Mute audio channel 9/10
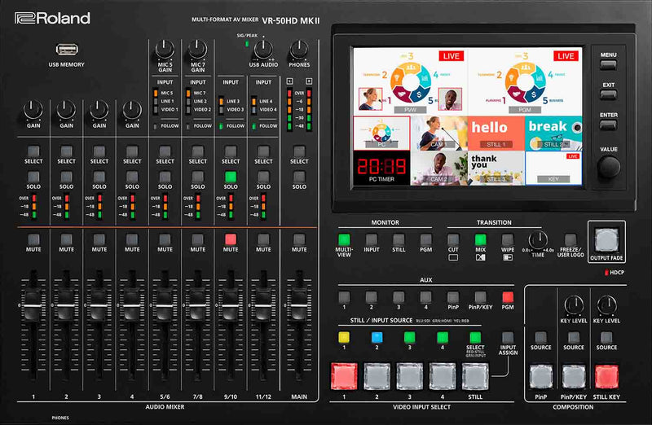 [x=231, y=239]
